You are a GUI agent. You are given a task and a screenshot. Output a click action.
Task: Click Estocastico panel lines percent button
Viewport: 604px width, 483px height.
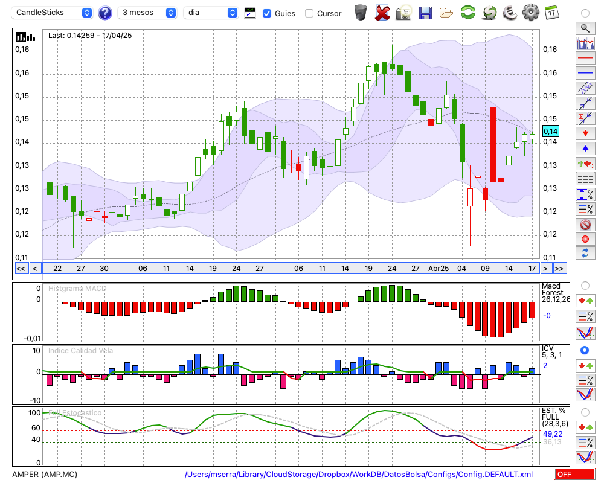point(585,443)
